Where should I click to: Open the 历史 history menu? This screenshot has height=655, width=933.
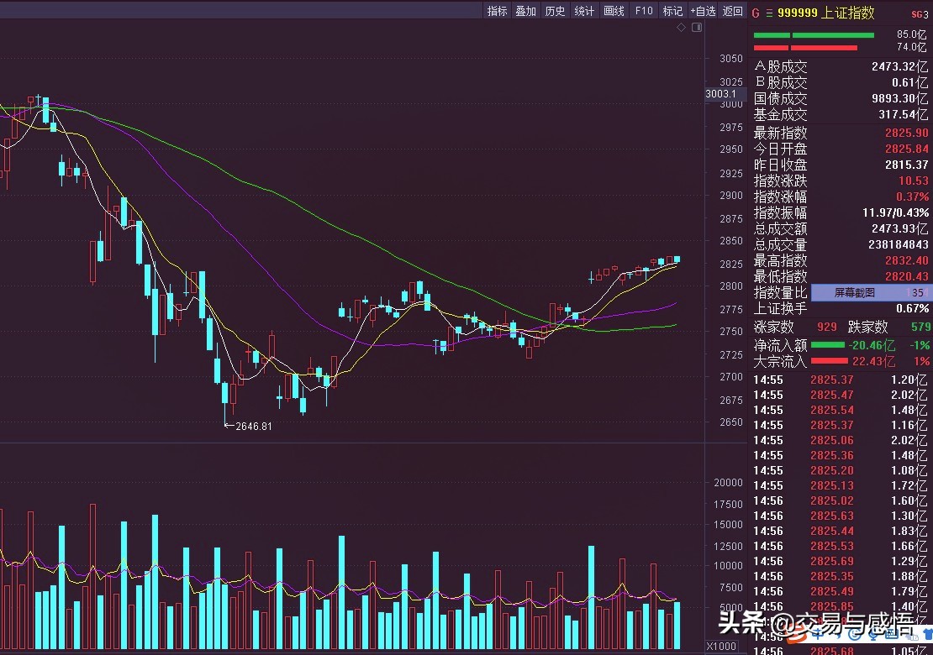coord(555,11)
